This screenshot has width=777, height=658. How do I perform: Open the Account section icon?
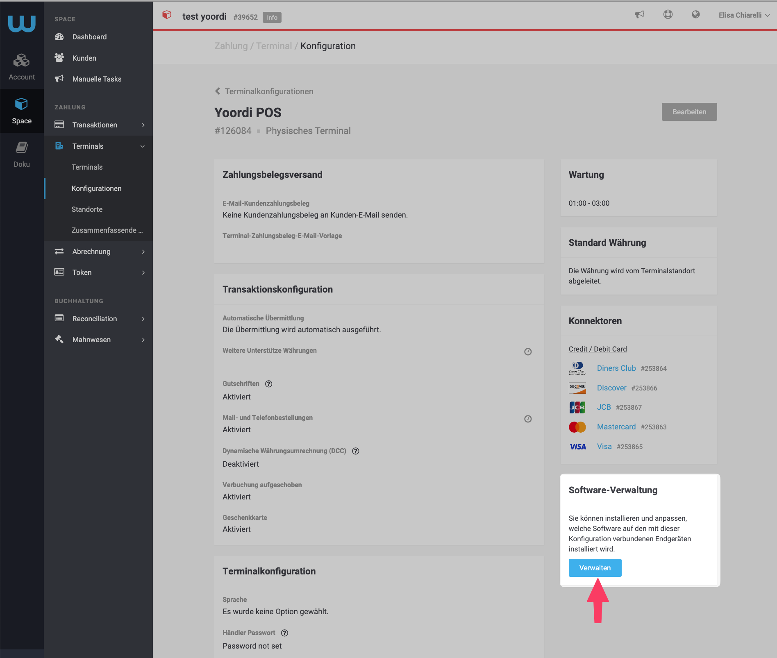[x=22, y=61]
